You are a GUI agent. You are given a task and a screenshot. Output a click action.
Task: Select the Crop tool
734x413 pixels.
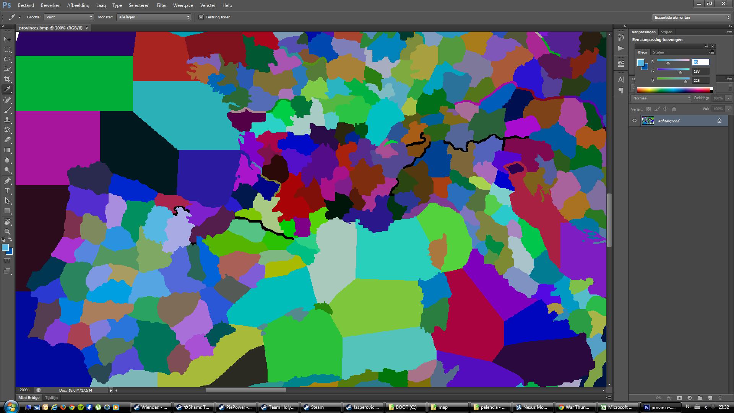pos(7,79)
